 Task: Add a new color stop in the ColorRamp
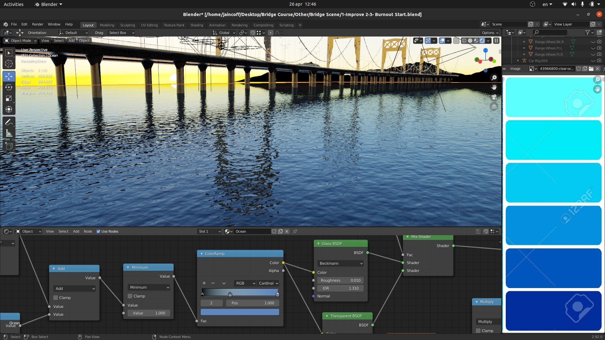pos(204,283)
